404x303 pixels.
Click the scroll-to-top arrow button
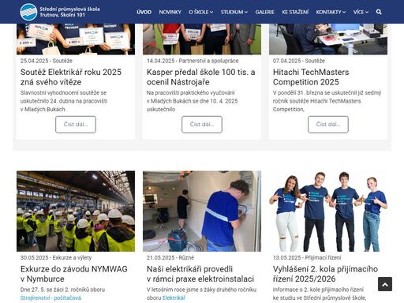pos(385,284)
